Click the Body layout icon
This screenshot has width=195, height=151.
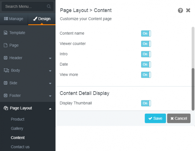[6, 70]
